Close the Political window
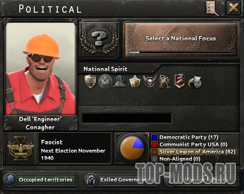 click(233, 8)
